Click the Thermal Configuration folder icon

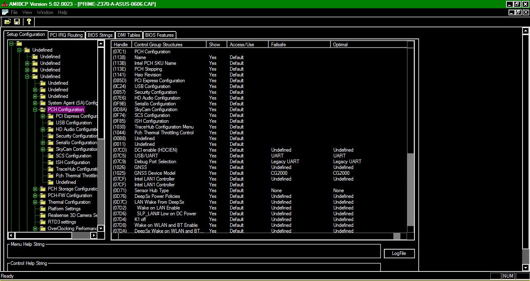point(42,202)
